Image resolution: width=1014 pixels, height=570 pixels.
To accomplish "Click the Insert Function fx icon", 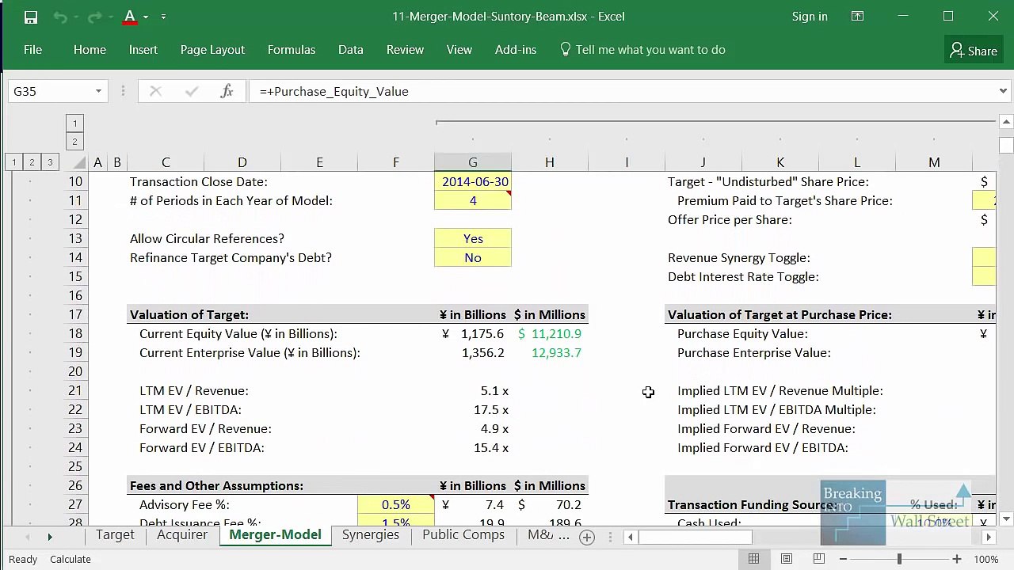I will pos(227,91).
